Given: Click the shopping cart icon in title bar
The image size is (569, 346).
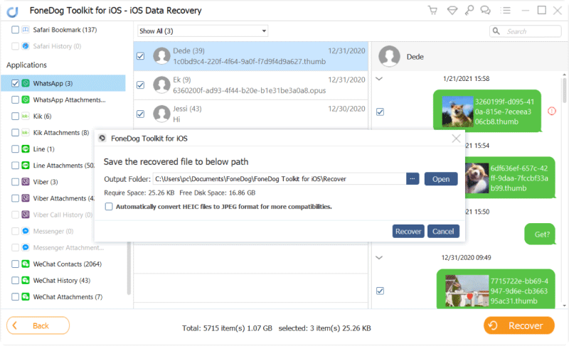Looking at the screenshot, I should (432, 10).
